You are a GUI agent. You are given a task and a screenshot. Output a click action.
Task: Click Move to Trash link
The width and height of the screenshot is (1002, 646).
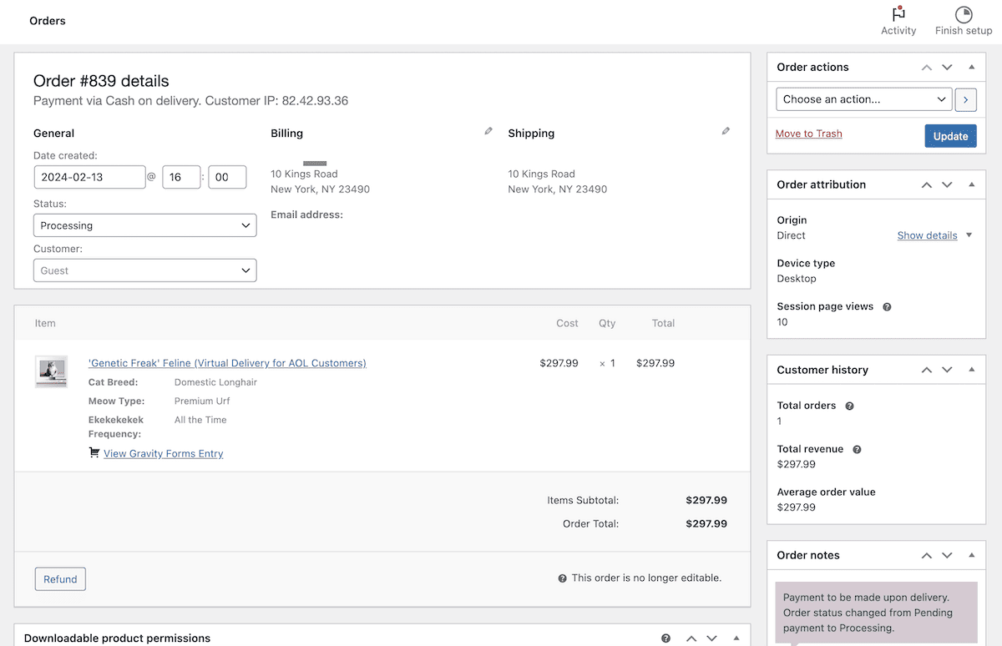[x=808, y=134]
